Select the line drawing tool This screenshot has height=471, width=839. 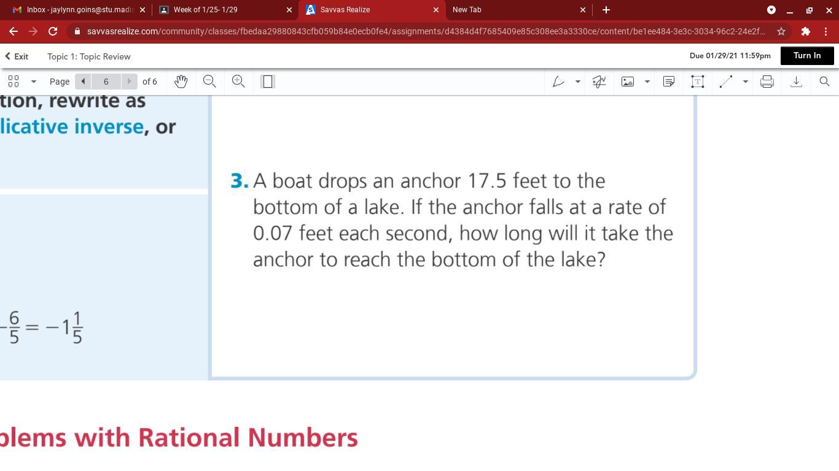click(726, 82)
